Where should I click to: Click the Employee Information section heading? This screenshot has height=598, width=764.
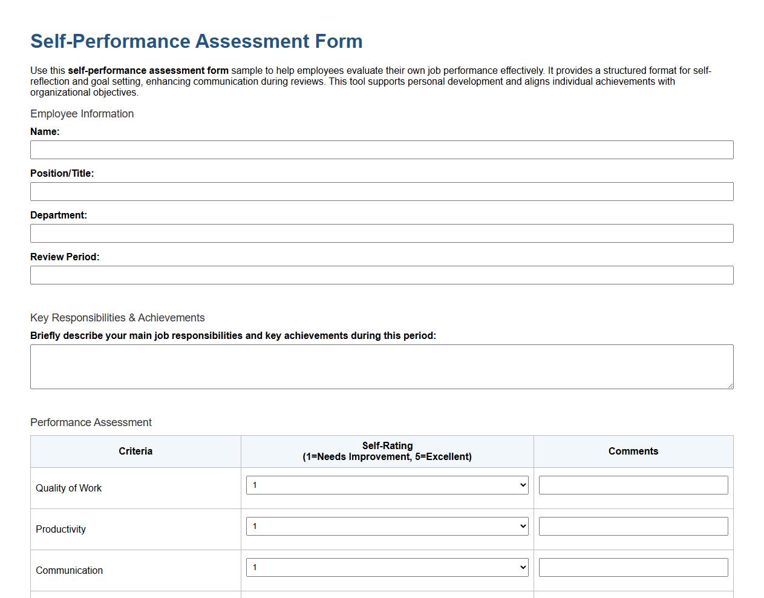point(82,114)
